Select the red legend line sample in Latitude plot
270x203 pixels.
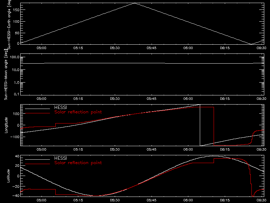(x=37, y=164)
